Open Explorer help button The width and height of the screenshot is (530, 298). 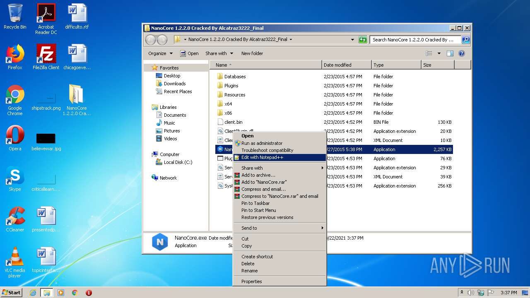(462, 53)
